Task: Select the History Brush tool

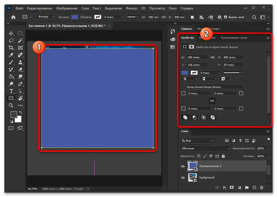Action: point(11,70)
